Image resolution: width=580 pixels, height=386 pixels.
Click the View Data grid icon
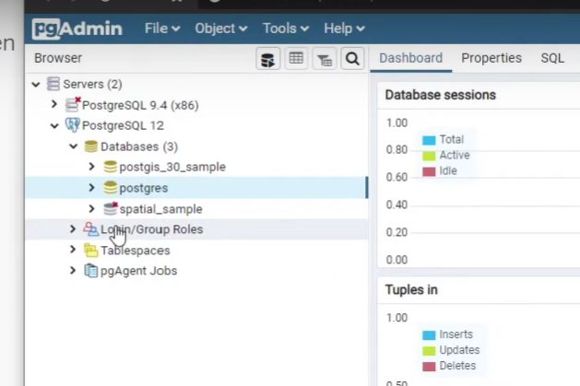tap(296, 59)
